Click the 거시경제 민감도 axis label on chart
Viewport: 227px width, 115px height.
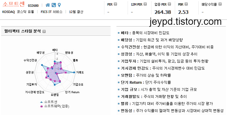[x=35, y=92]
